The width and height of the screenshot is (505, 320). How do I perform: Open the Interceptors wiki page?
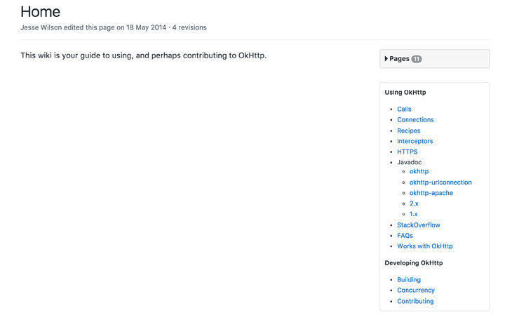pos(415,141)
